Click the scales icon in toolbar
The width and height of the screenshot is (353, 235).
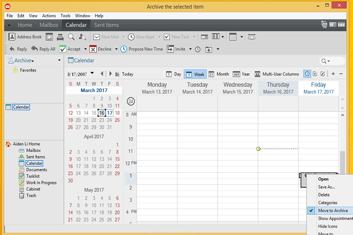(251, 37)
